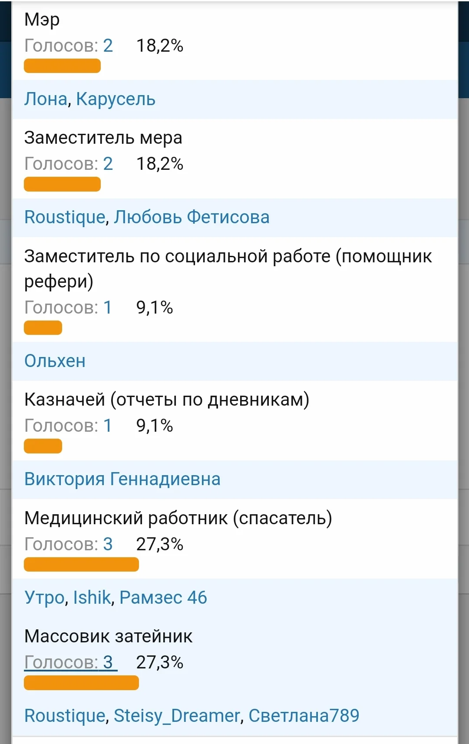Select the Казначей (отчеты по дневникам) option text
Viewport: 469px width, 744px height.
pos(166,399)
